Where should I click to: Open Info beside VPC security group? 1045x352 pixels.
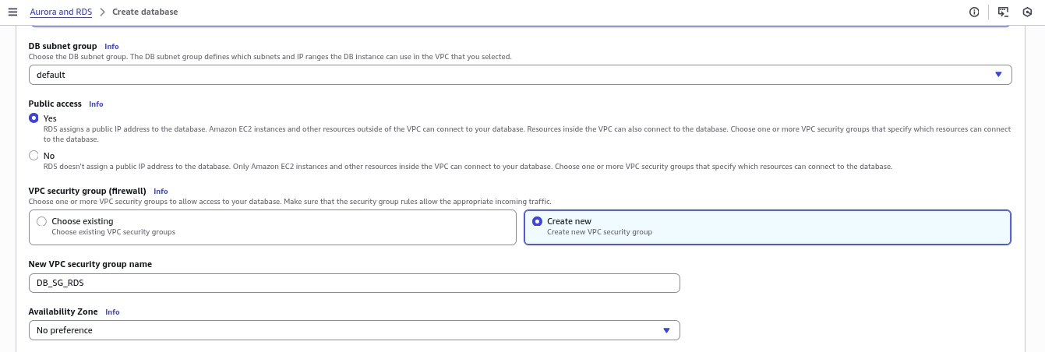[161, 192]
